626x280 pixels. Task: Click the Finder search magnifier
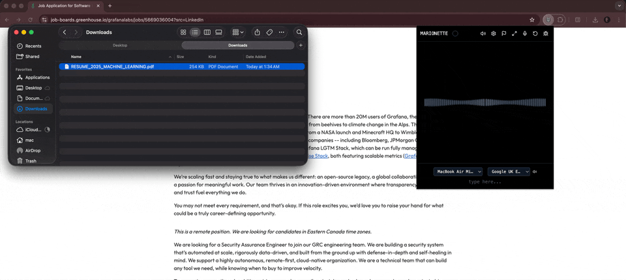pyautogui.click(x=299, y=33)
